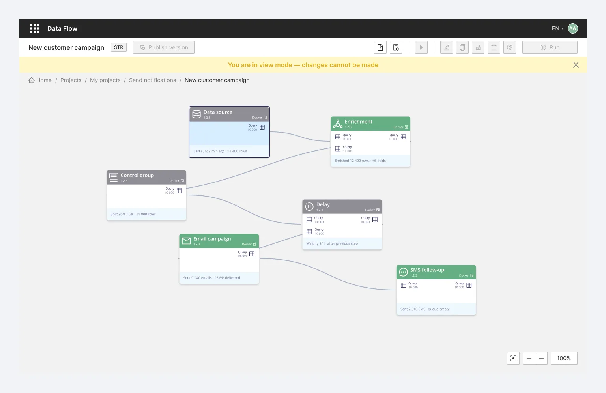
Task: Click the 100% zoom value field
Action: click(x=564, y=358)
